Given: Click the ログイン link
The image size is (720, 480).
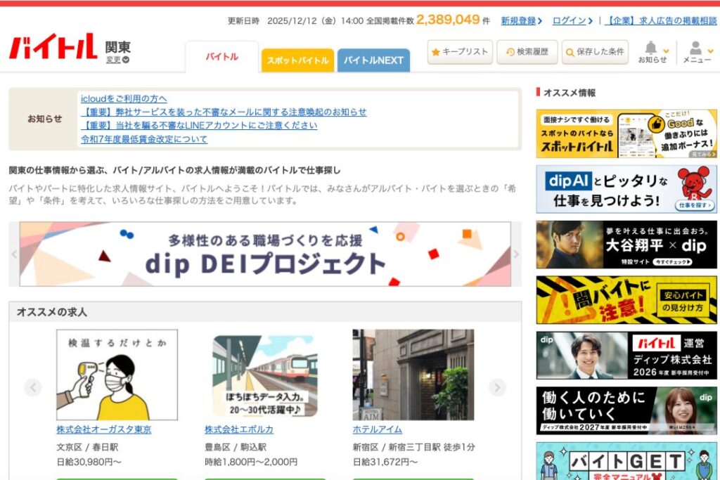Looking at the screenshot, I should [572, 21].
